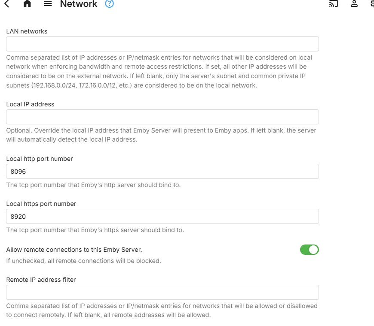Click the cast to device icon

334,4
